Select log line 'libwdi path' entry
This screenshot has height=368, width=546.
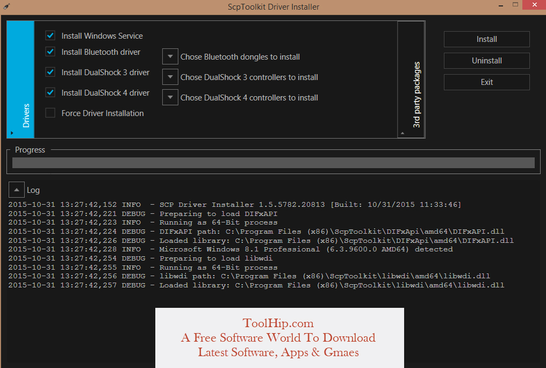click(x=249, y=276)
